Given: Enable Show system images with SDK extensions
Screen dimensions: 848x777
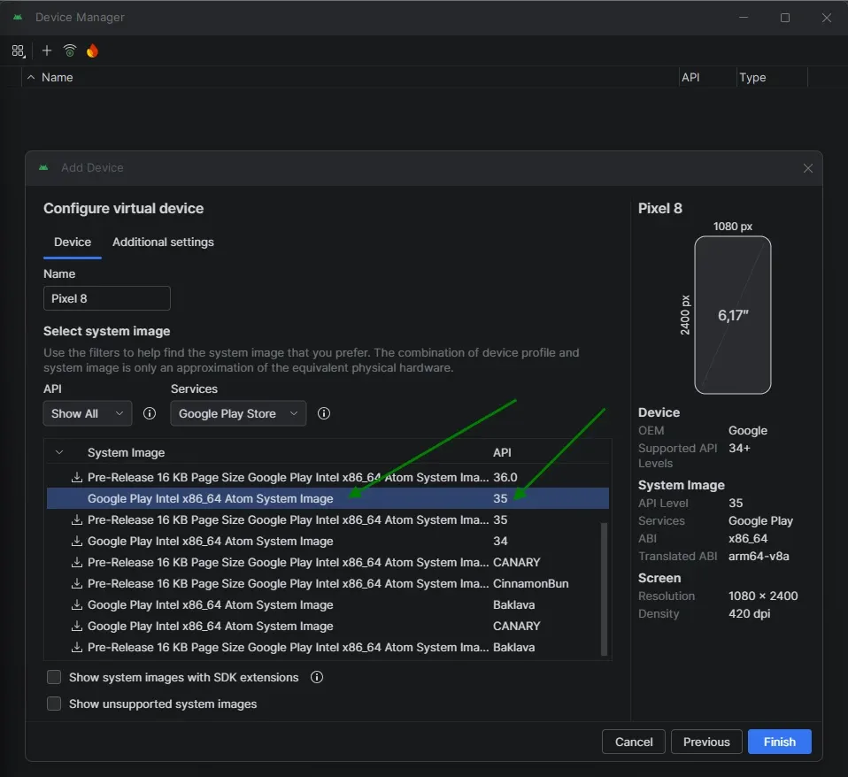Looking at the screenshot, I should pyautogui.click(x=53, y=677).
